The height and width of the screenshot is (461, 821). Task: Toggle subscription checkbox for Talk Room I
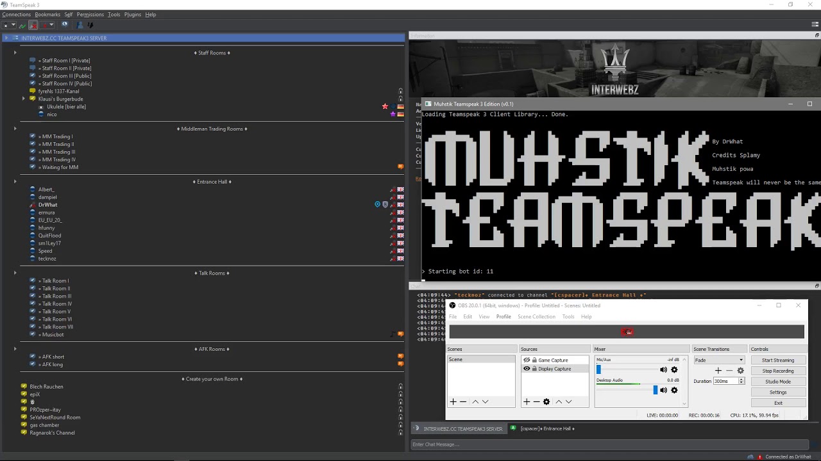tap(33, 280)
